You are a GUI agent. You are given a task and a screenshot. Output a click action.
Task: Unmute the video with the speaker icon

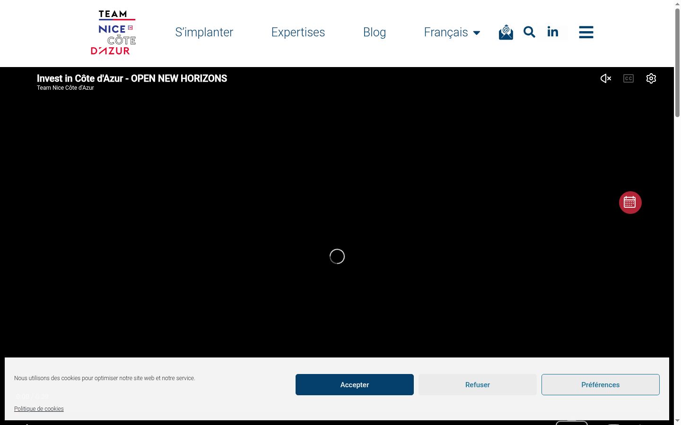[x=606, y=78]
